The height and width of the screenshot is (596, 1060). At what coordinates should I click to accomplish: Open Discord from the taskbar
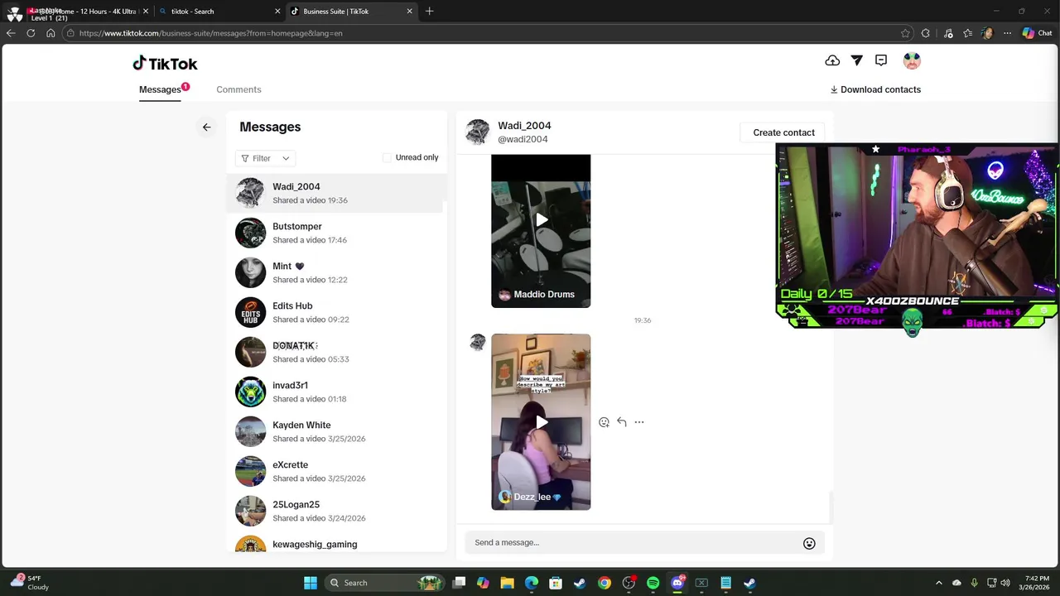677,583
